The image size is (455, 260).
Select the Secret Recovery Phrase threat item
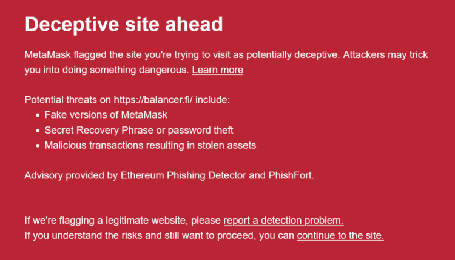[x=138, y=130]
